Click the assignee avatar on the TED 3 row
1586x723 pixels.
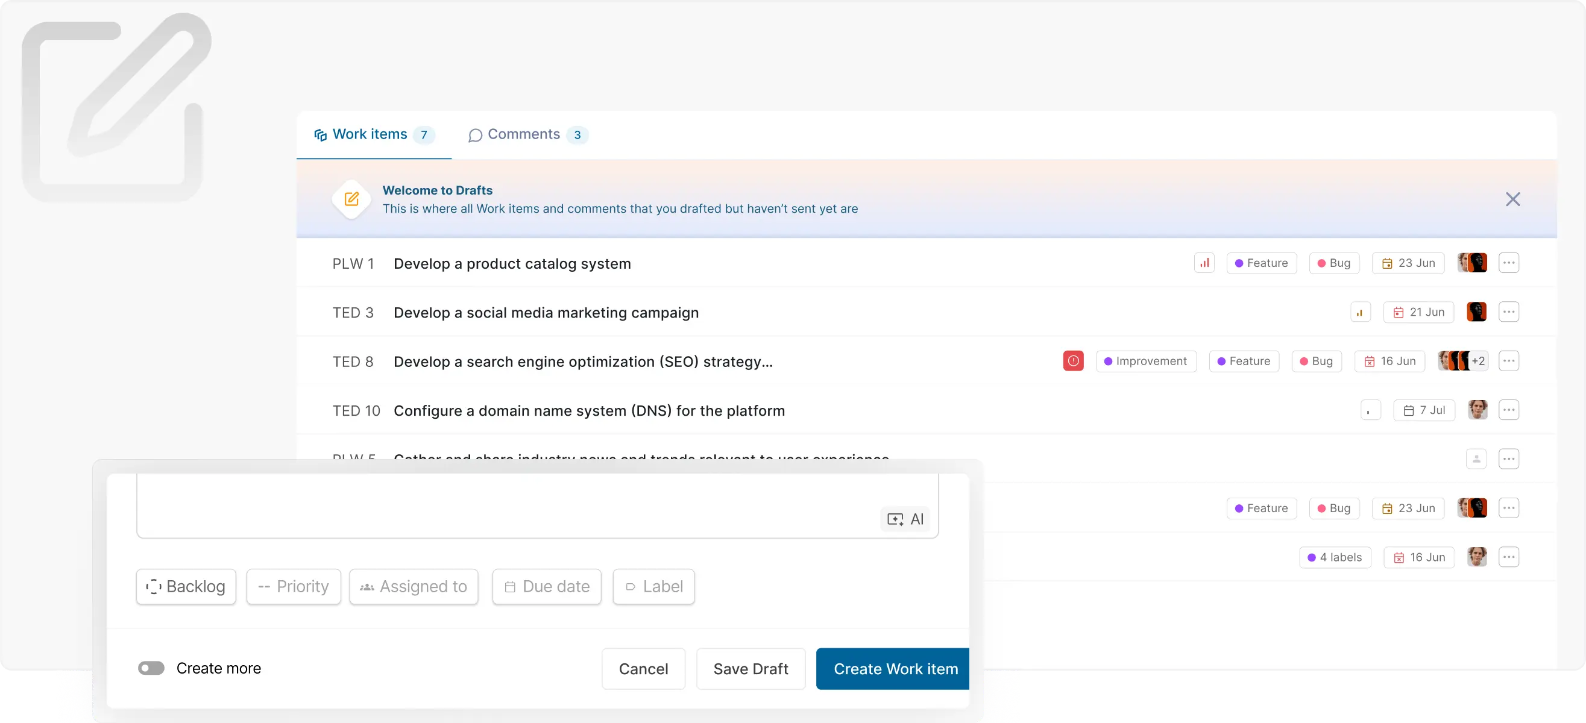coord(1476,312)
